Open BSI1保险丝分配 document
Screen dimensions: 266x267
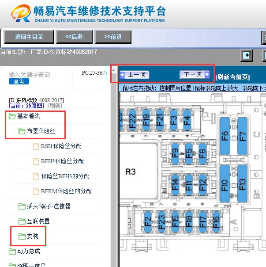point(61,146)
